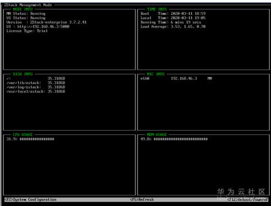Click the /usr/local/zstack disk row
The image size is (271, 206).
(36, 91)
